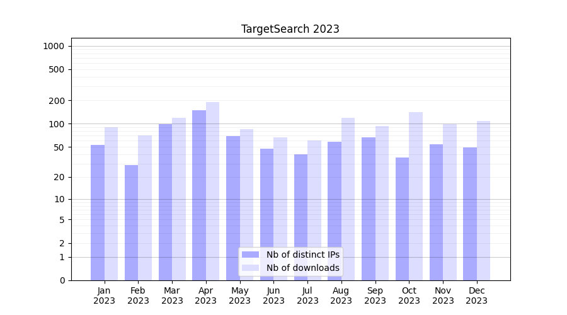Click the light swatch for downloads legend

coord(250,268)
